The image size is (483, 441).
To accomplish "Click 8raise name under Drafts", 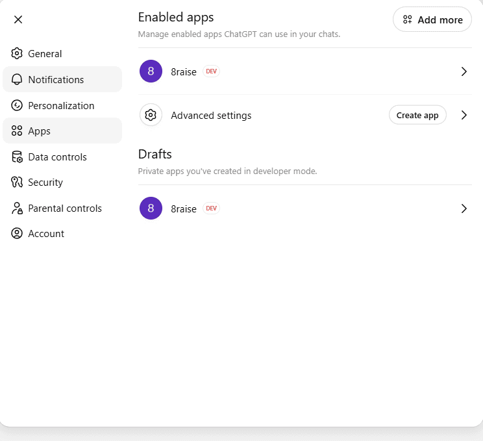I will coord(184,209).
